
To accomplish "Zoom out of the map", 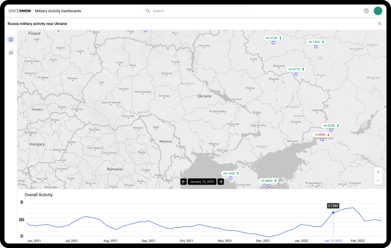I will pos(378,180).
